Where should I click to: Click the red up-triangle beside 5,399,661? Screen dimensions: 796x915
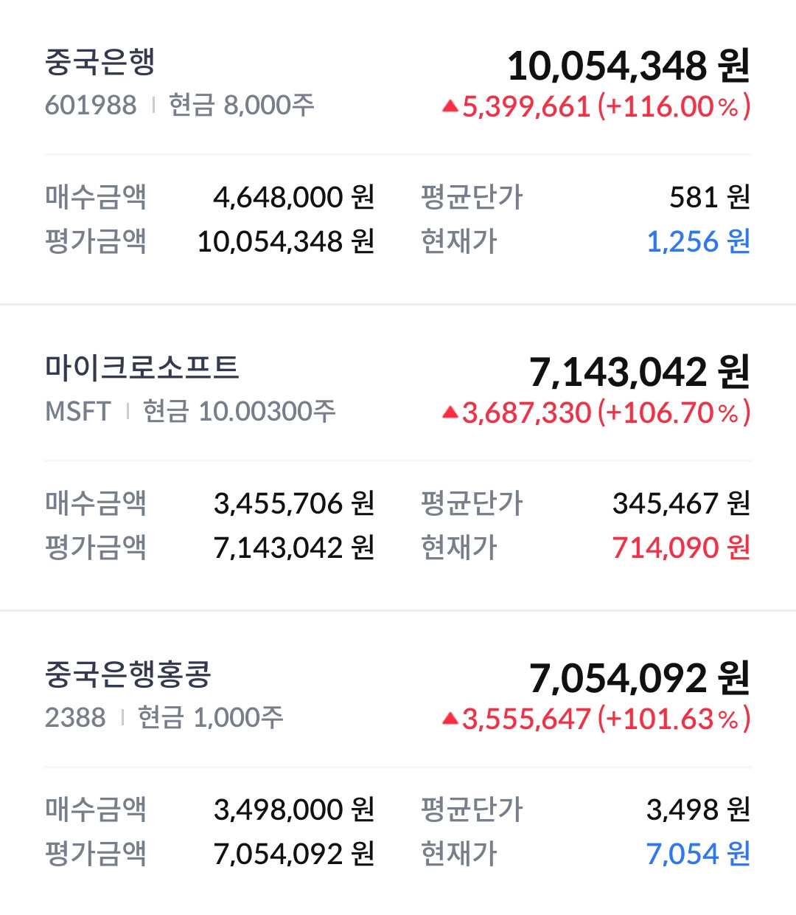point(450,108)
